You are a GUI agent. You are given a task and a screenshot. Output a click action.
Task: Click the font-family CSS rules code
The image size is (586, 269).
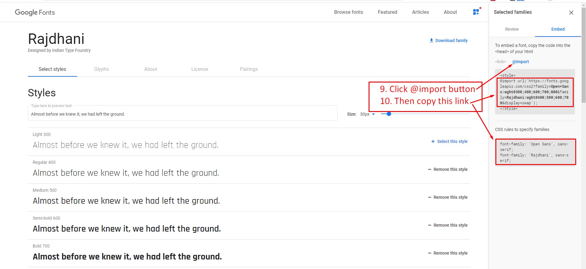click(x=535, y=152)
